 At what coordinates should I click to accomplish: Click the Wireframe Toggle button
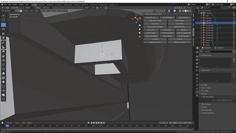(167, 33)
